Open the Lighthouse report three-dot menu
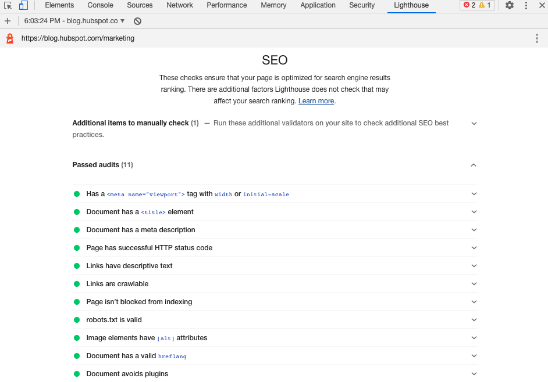Screen dimensions: 548x382 [536, 38]
